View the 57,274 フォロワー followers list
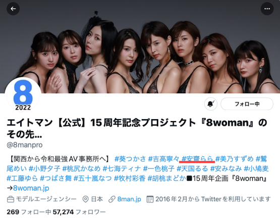 79,212
